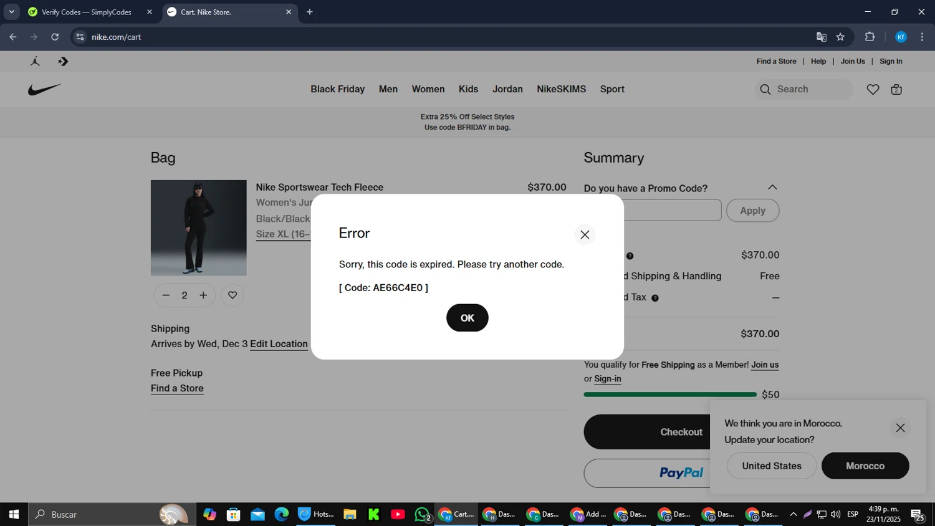Dismiss the Morocco location popup with X
Image resolution: width=935 pixels, height=526 pixels.
(x=900, y=428)
